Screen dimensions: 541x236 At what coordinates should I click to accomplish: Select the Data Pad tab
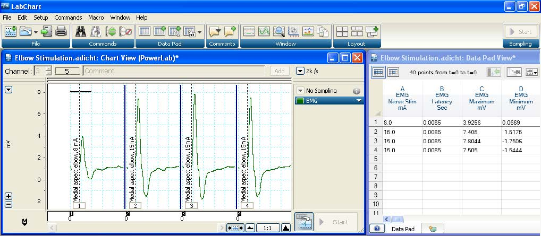[404, 229]
